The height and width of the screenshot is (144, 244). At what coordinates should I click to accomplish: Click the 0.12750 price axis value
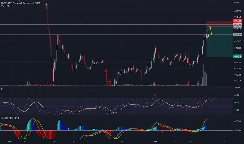(238, 75)
